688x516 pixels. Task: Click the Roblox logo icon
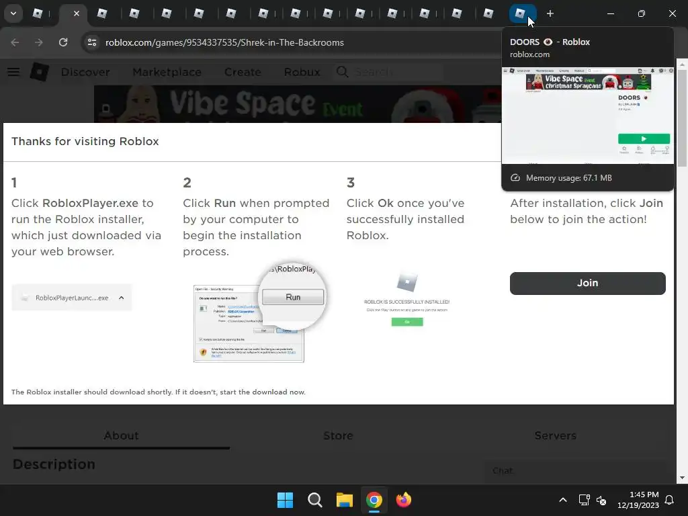[39, 72]
